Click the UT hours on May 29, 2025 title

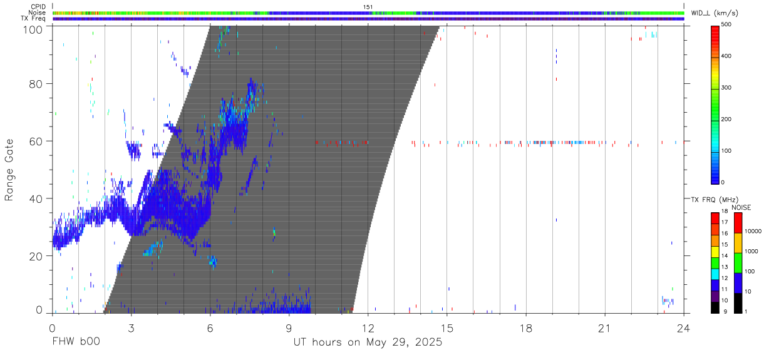pyautogui.click(x=368, y=342)
